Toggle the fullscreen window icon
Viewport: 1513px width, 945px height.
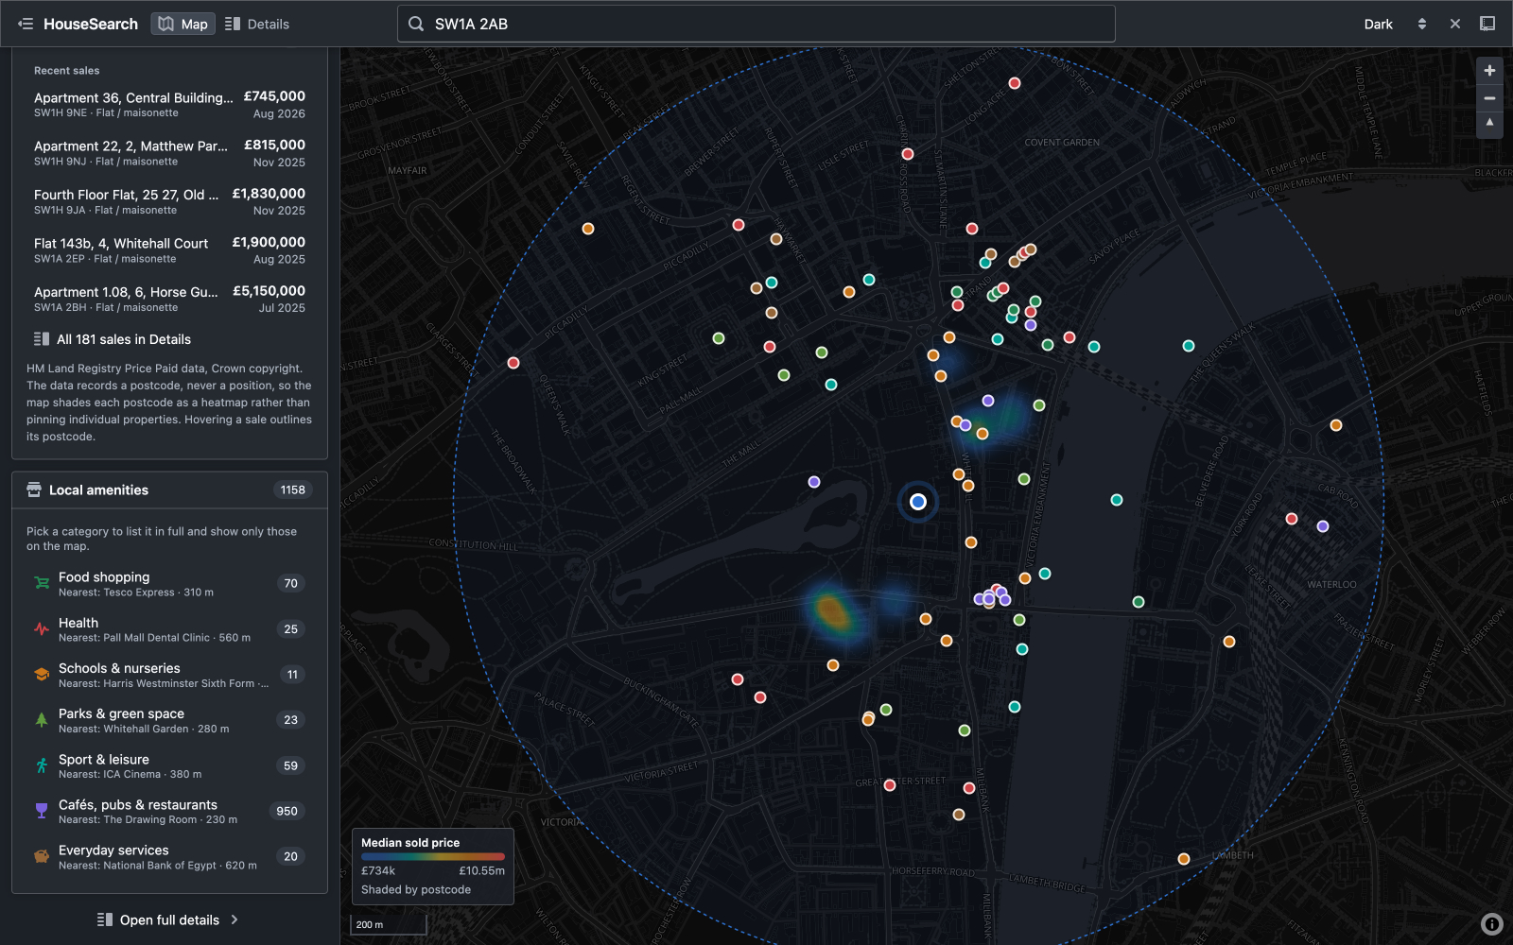[x=1487, y=24]
